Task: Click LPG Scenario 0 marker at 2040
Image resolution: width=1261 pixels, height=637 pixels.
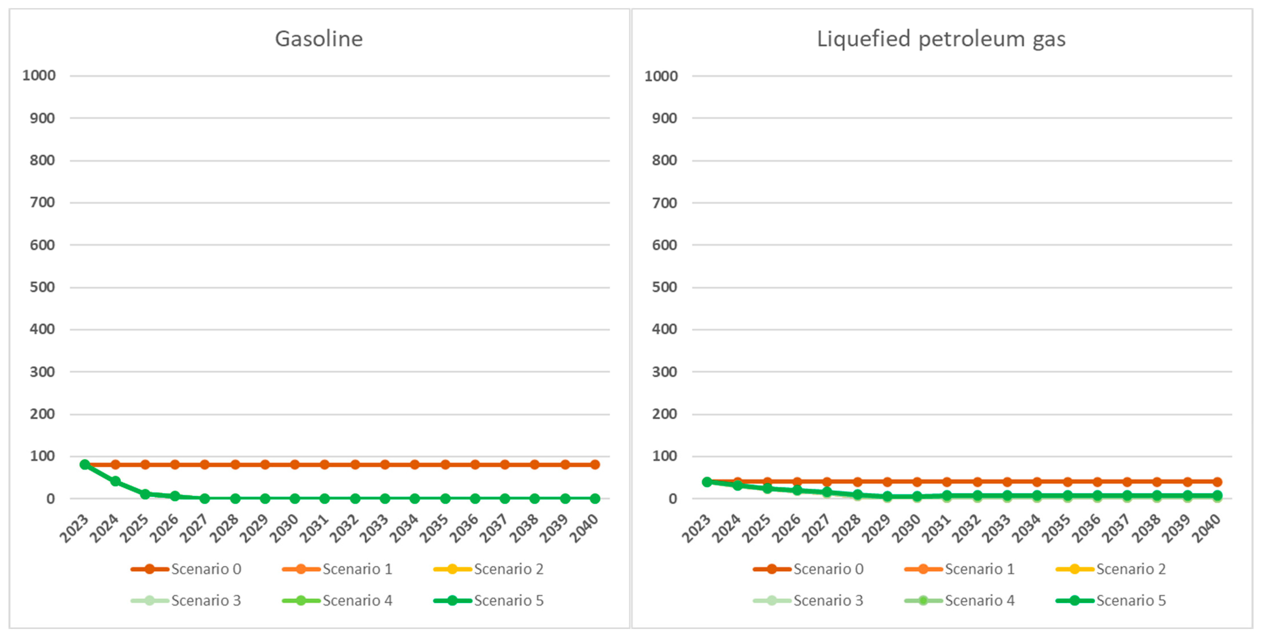Action: [x=1217, y=482]
